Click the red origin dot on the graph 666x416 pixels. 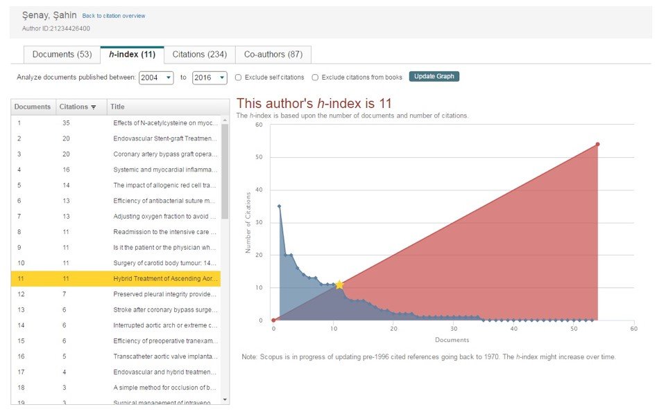(x=273, y=320)
